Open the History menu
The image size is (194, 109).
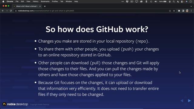[35, 2]
